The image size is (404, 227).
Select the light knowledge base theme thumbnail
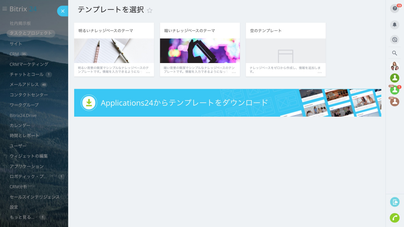114,51
